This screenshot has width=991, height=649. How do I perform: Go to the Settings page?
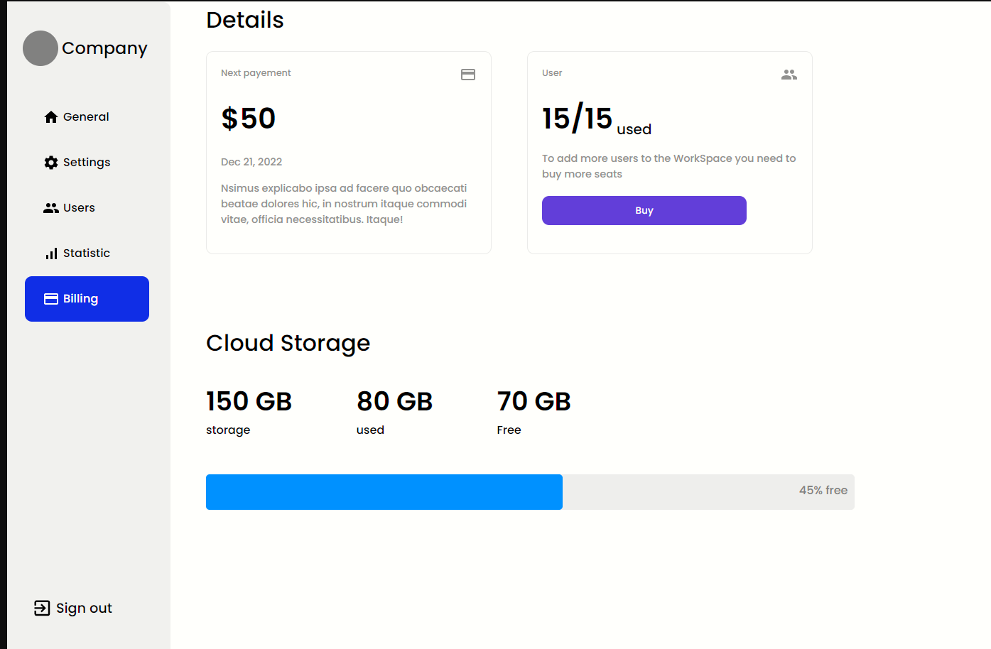click(87, 163)
